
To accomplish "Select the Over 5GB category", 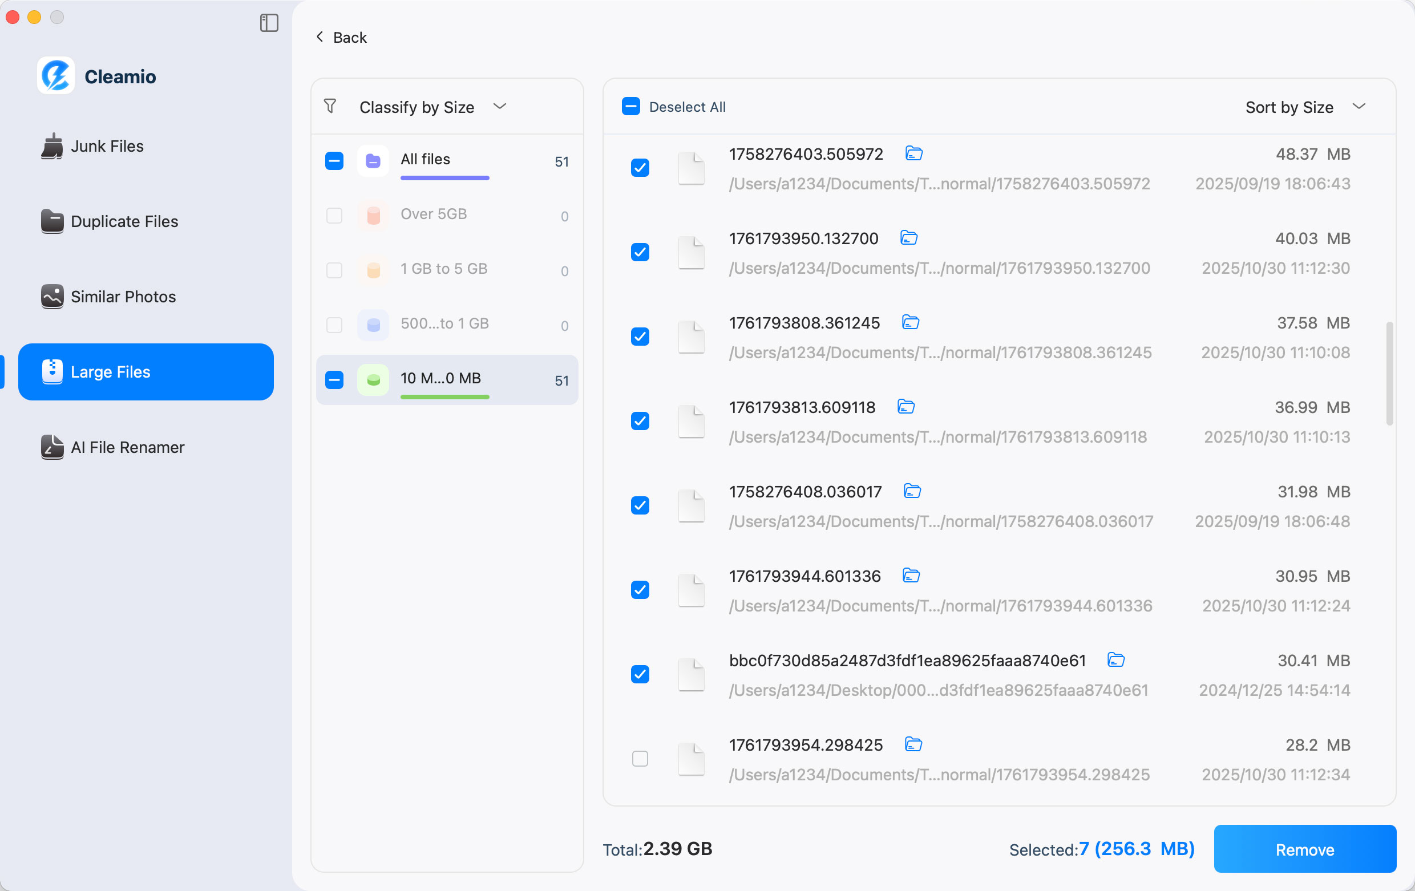I will click(x=433, y=214).
